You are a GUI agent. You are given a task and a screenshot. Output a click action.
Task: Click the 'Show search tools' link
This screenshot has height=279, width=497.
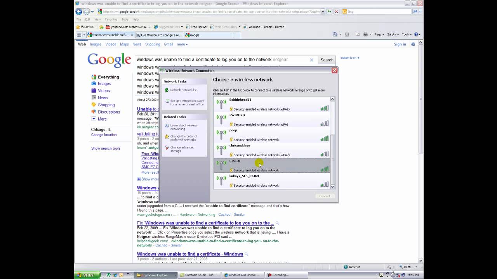106,148
